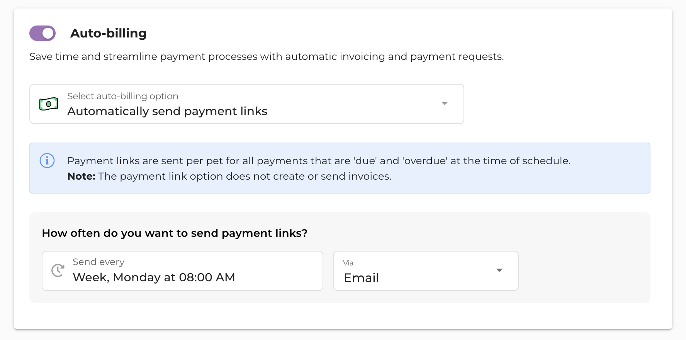Viewport: 686px width, 340px height.
Task: Click the Auto-billing section heading
Action: (109, 33)
